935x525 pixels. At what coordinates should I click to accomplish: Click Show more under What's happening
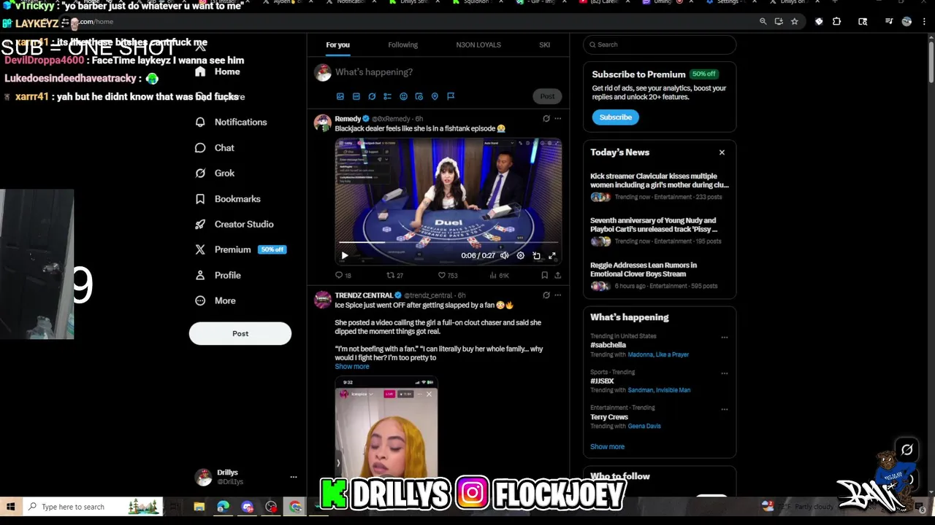pyautogui.click(x=607, y=447)
